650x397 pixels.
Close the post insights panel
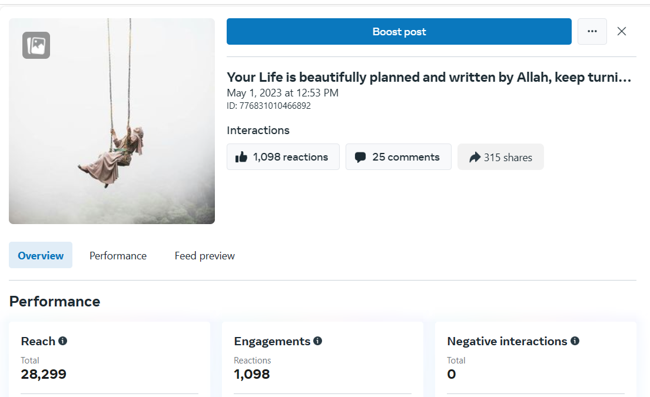622,31
